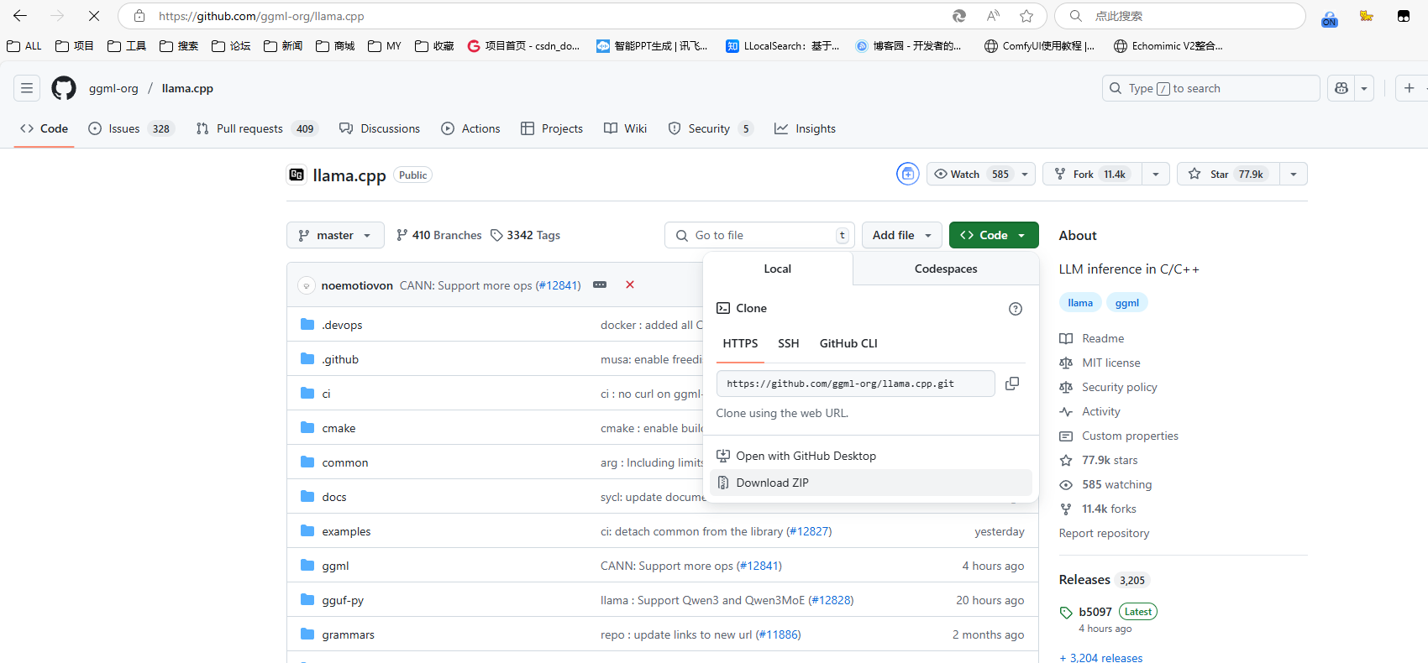Open the ALL bookmarks folder
The width and height of the screenshot is (1428, 663).
[24, 46]
